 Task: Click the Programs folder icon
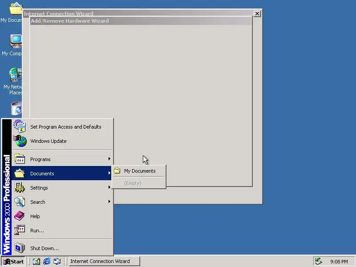(20, 159)
